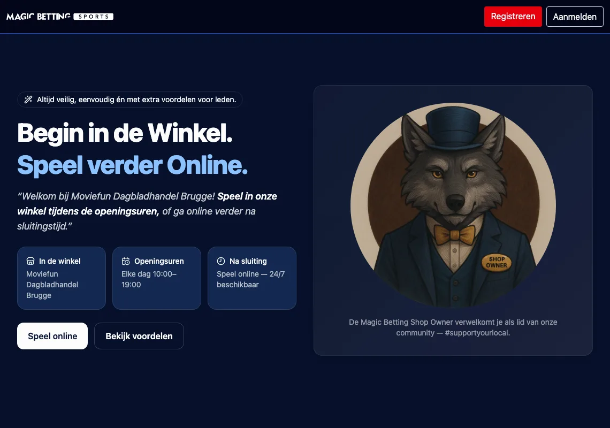Click the Welkom bij Moviefun quote text

[147, 211]
